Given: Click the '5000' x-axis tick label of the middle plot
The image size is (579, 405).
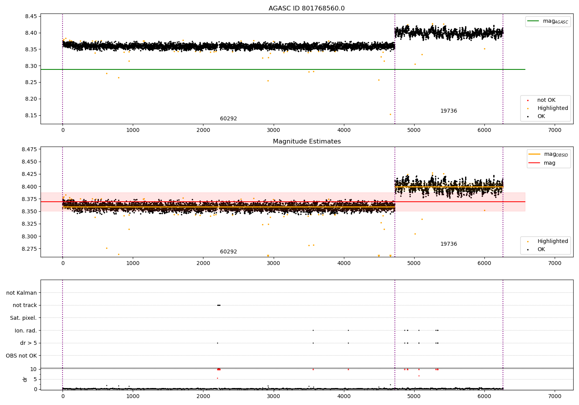Looking at the screenshot, I should click(x=414, y=263).
